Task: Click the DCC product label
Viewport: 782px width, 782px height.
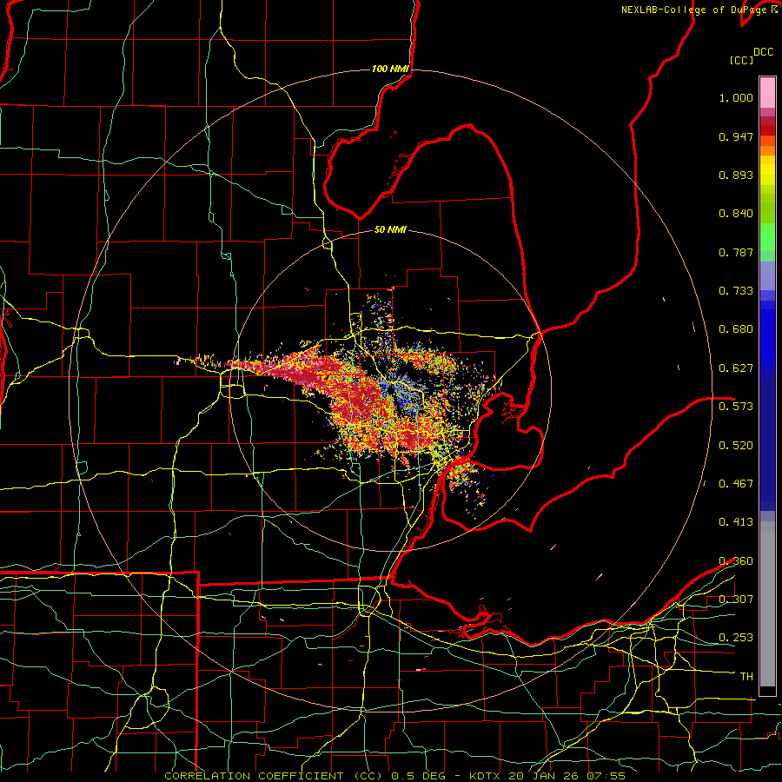Action: 763,52
